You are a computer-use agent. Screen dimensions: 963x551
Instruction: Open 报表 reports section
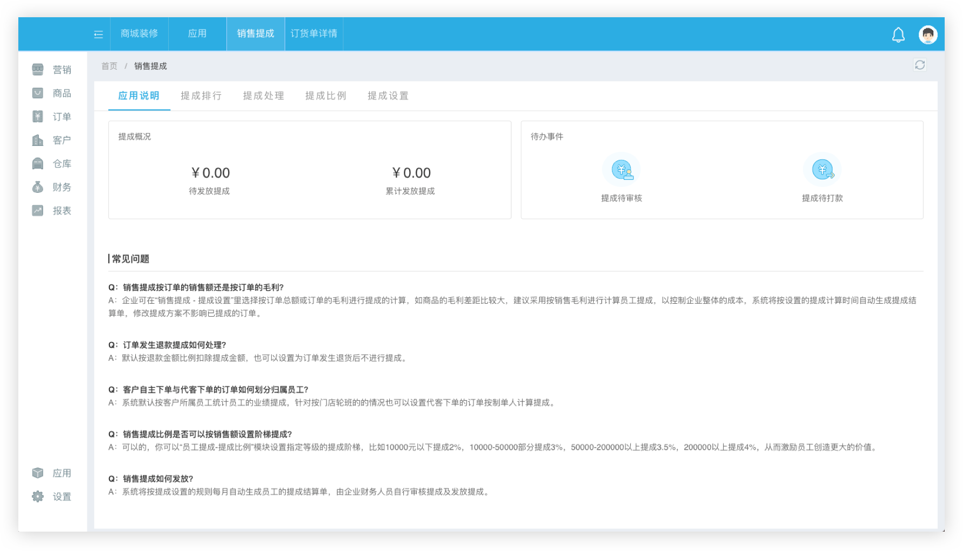tap(52, 211)
